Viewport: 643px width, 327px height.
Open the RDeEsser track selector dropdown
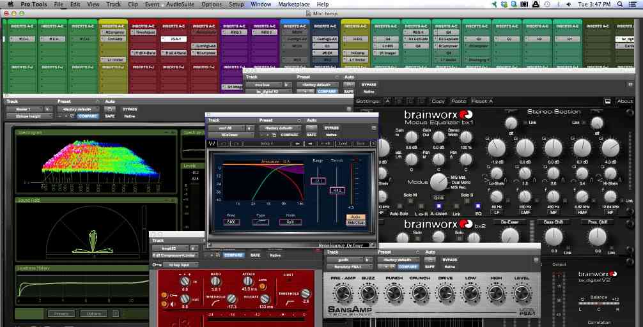pos(226,128)
